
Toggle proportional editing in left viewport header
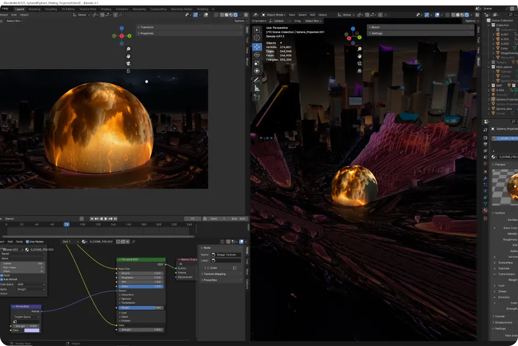point(115,15)
